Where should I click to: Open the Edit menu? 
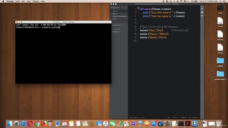point(23,1)
